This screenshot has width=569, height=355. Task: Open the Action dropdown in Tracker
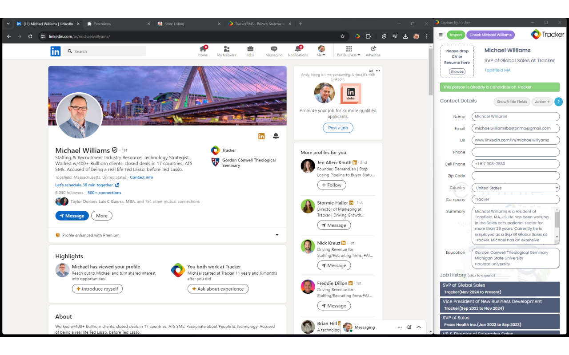(542, 102)
